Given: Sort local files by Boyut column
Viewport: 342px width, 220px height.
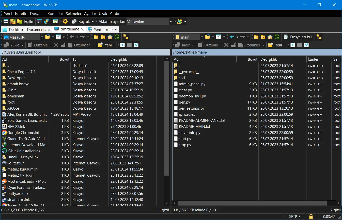Looking at the screenshot, I should [x=59, y=59].
